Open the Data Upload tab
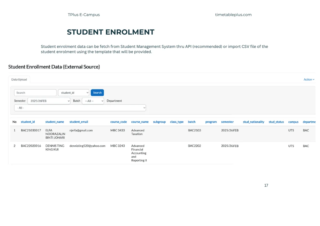320x226 pixels. click(19, 79)
